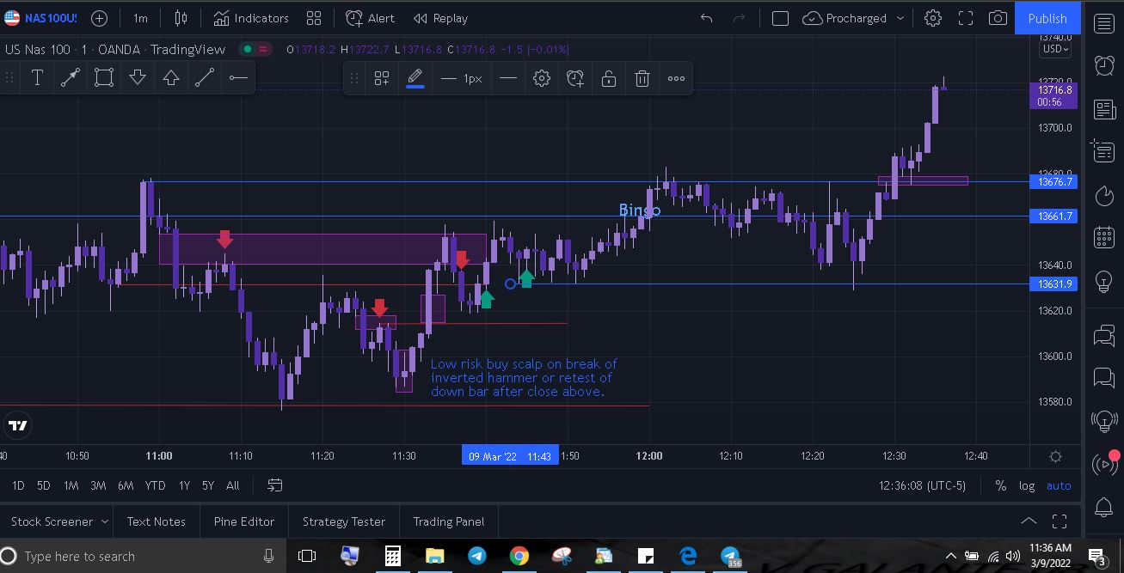Expand the Procharged layout dropdown arrow

pyautogui.click(x=900, y=18)
